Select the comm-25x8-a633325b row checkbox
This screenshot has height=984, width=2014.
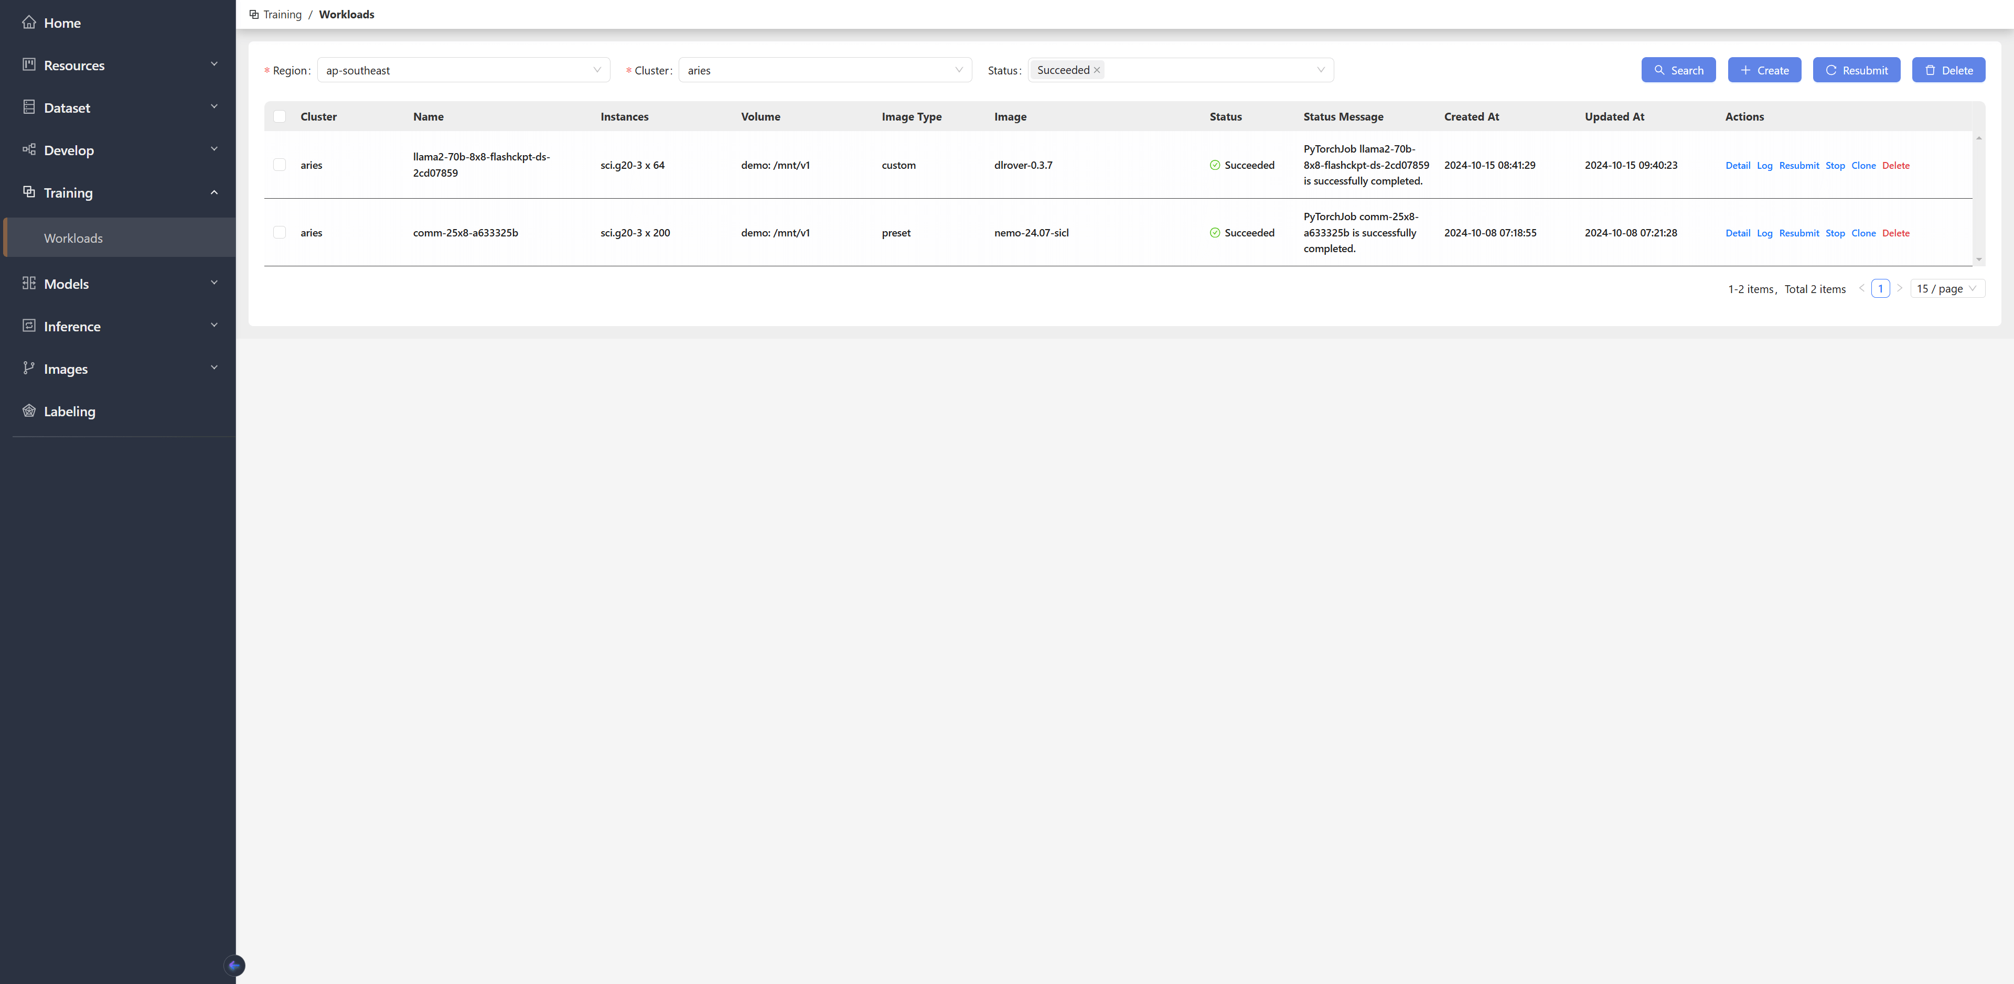pos(279,232)
